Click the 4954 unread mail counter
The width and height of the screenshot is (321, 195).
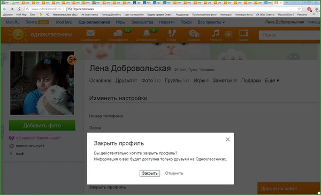coord(43,22)
